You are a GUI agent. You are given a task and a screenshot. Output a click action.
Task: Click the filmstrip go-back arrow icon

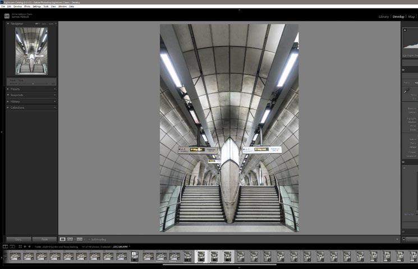click(25, 246)
